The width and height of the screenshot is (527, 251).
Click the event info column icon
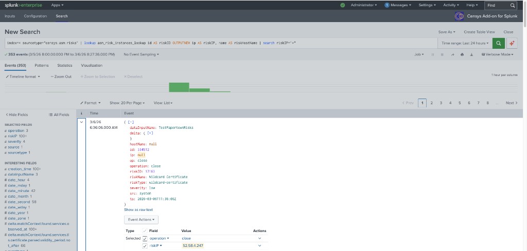(x=81, y=113)
